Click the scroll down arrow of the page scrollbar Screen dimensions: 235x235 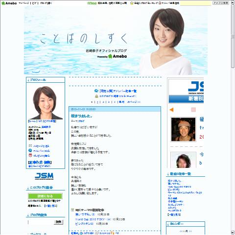tap(233, 233)
